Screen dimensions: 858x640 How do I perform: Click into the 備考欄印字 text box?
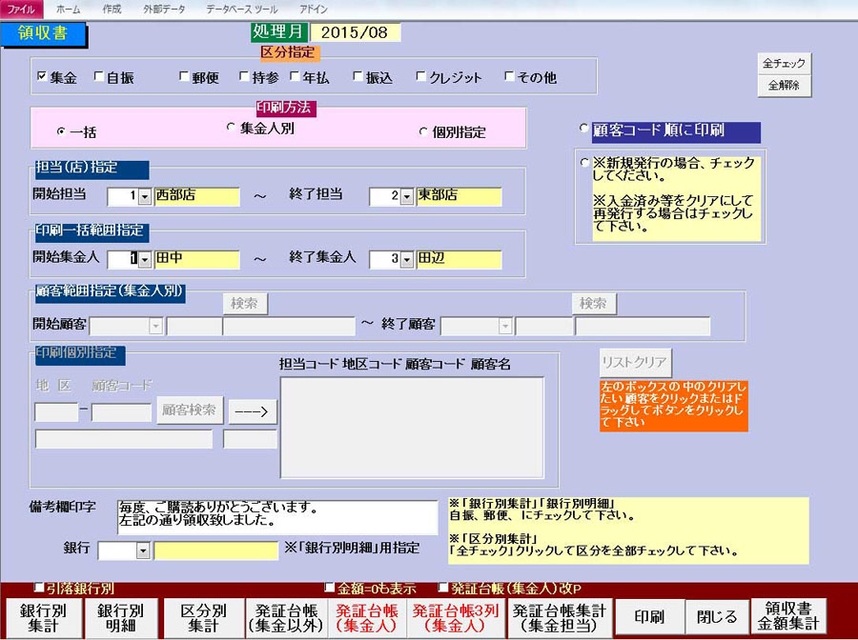tap(276, 514)
